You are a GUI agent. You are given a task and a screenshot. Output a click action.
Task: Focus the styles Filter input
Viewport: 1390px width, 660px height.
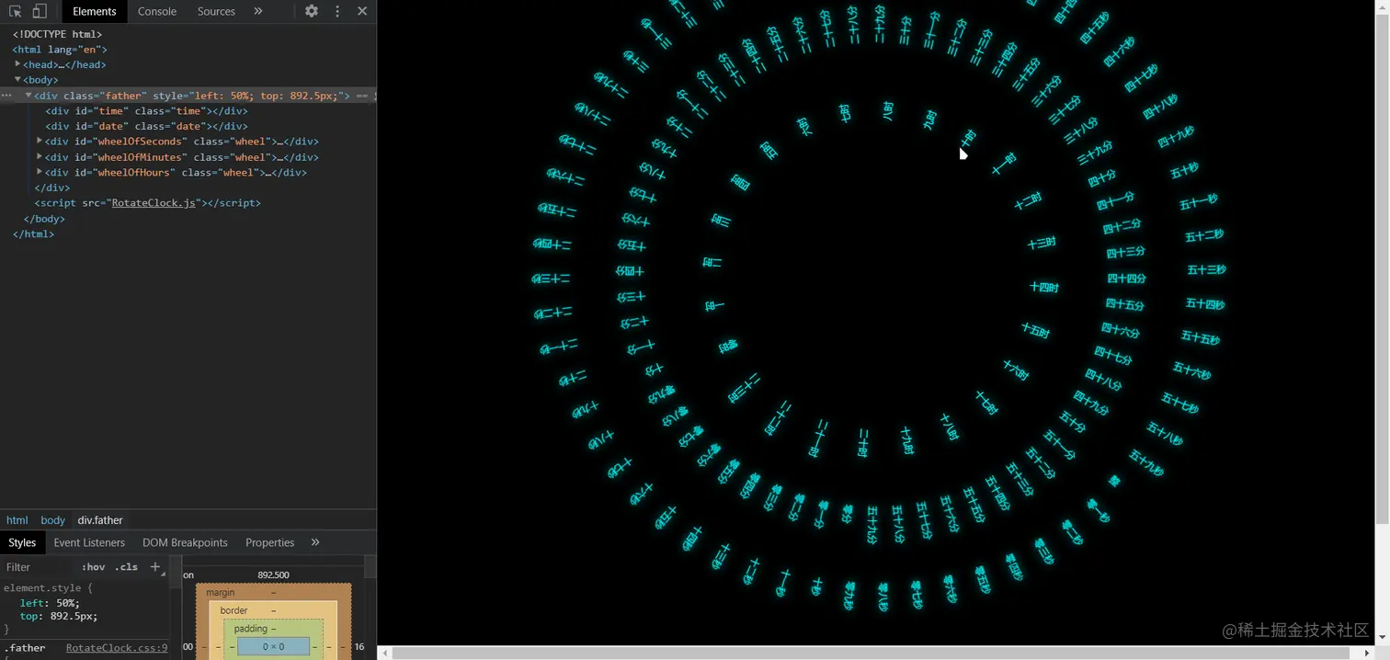tap(37, 567)
